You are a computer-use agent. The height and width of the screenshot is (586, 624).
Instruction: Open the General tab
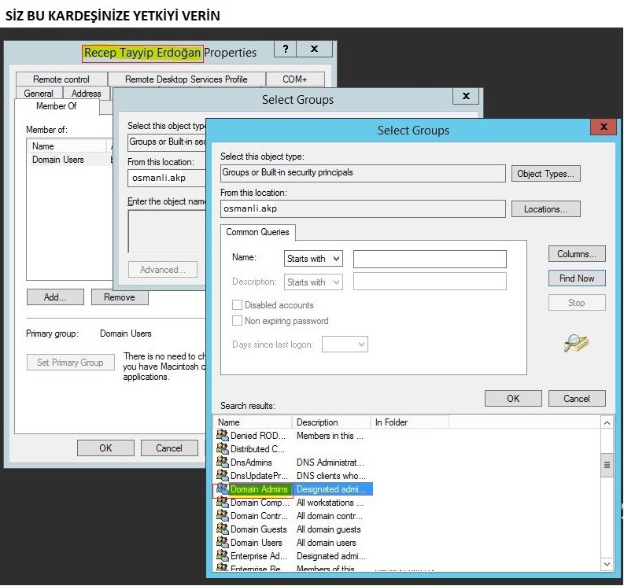click(x=39, y=94)
